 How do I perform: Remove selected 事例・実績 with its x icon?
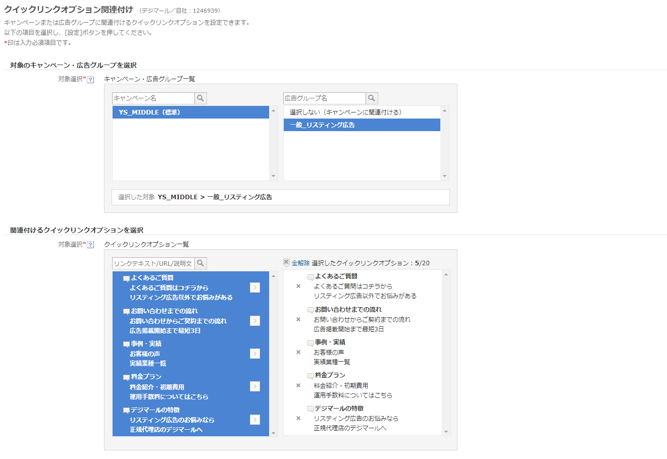tap(298, 352)
